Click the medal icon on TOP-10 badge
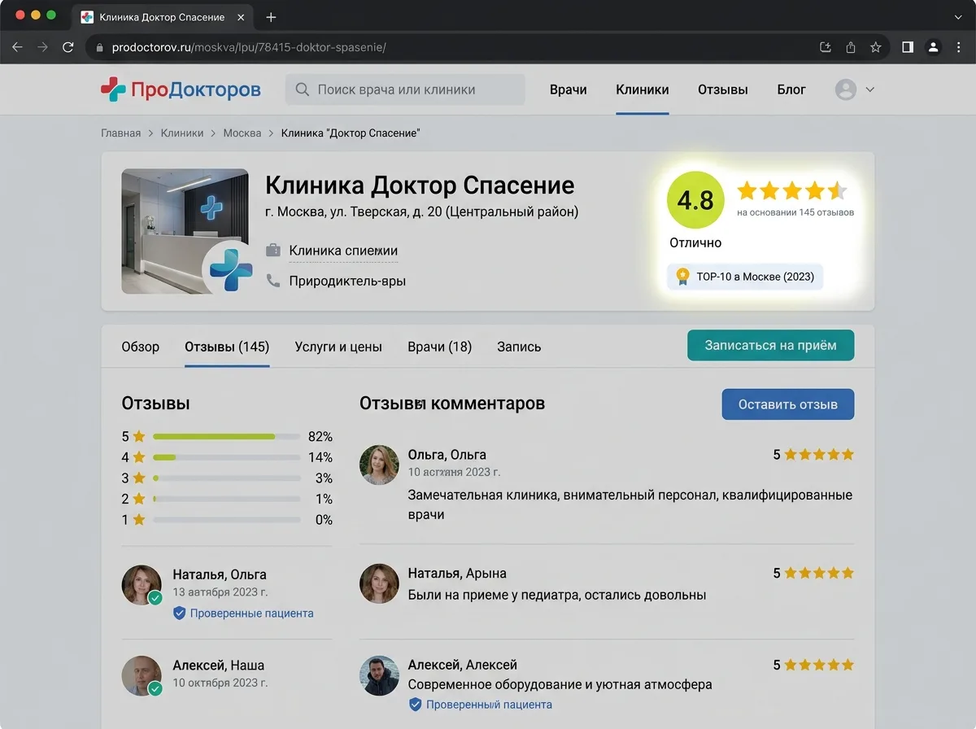Screen dimensions: 976x729 coord(683,277)
